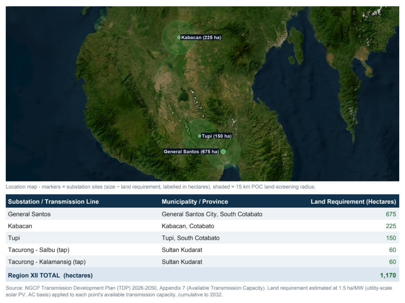The height and width of the screenshot is (303, 405).
Task: Select the "Tupi, South Cotabato" municipality cell
Action: click(191, 238)
